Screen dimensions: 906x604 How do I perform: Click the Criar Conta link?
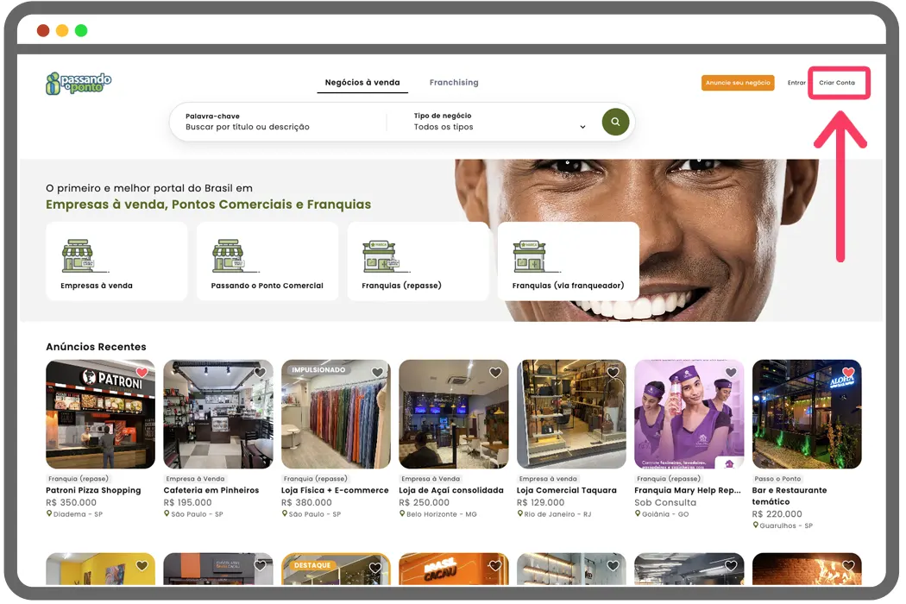click(x=837, y=83)
